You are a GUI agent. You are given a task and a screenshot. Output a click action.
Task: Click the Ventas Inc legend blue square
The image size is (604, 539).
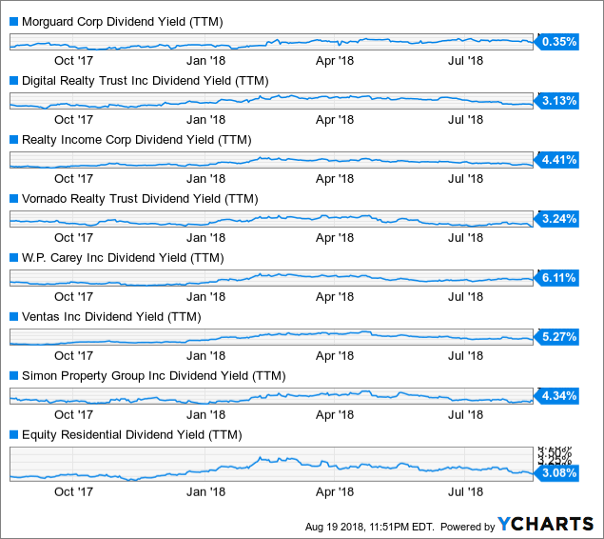point(14,316)
